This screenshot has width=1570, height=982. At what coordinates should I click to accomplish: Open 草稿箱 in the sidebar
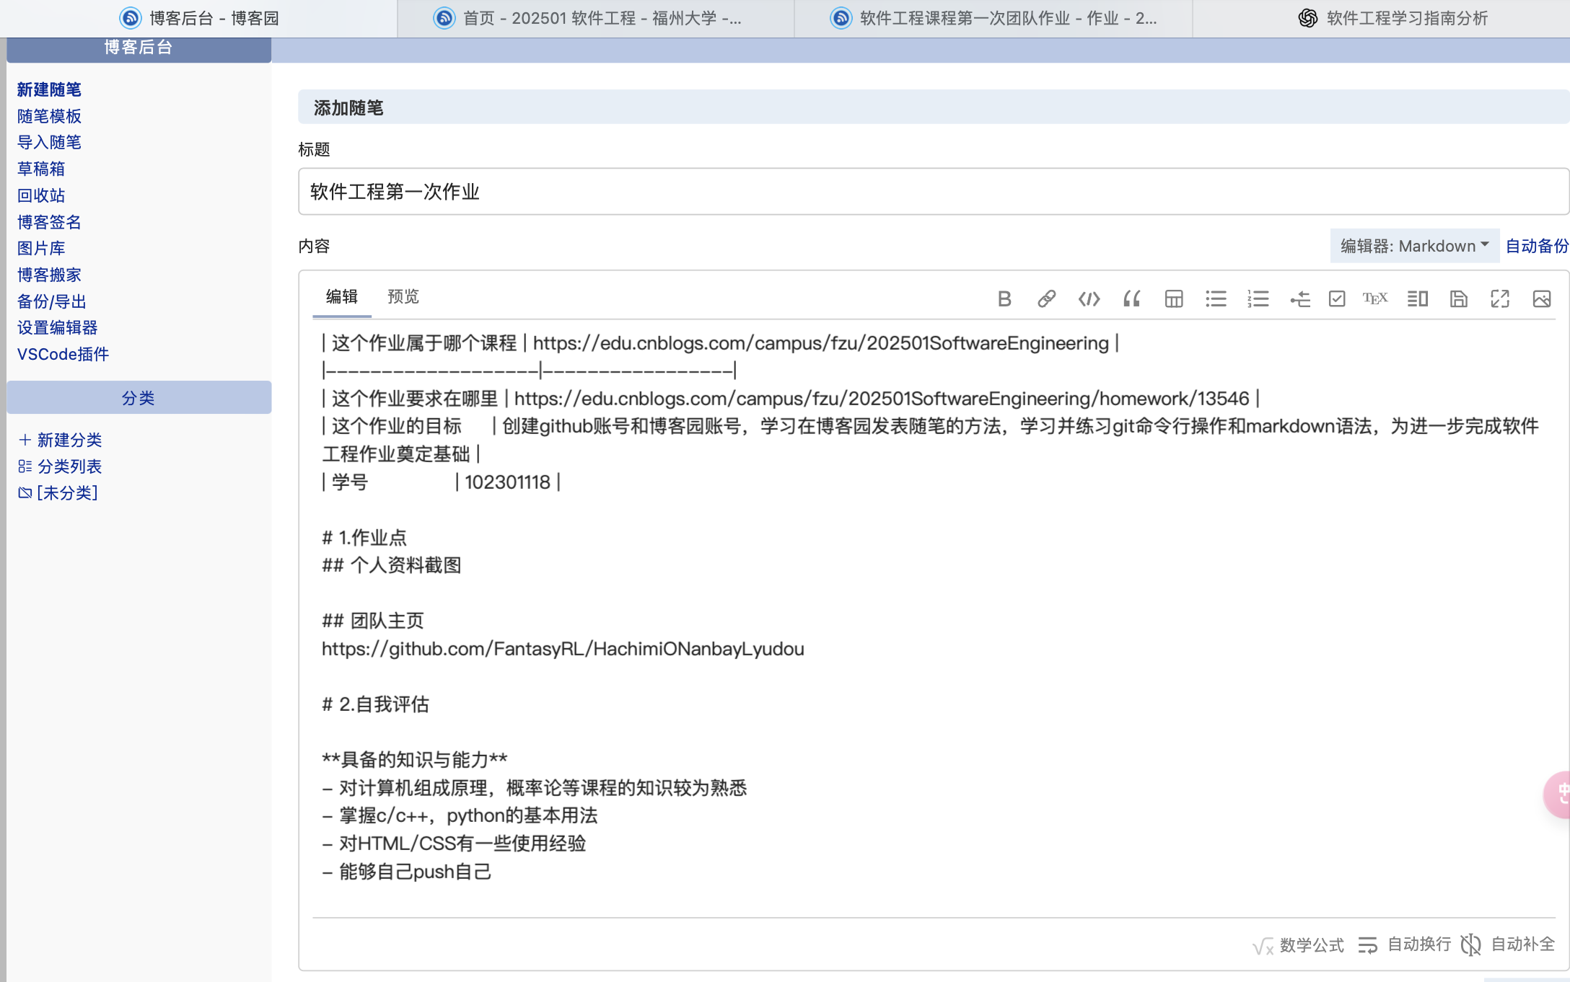41,169
